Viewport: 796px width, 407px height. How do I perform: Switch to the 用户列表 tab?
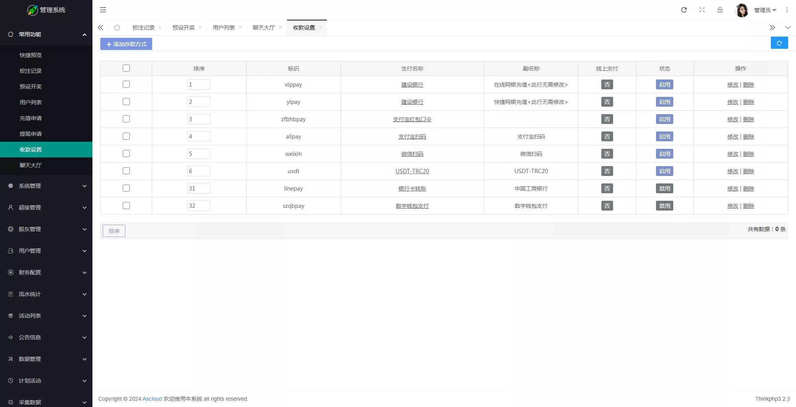tap(223, 28)
